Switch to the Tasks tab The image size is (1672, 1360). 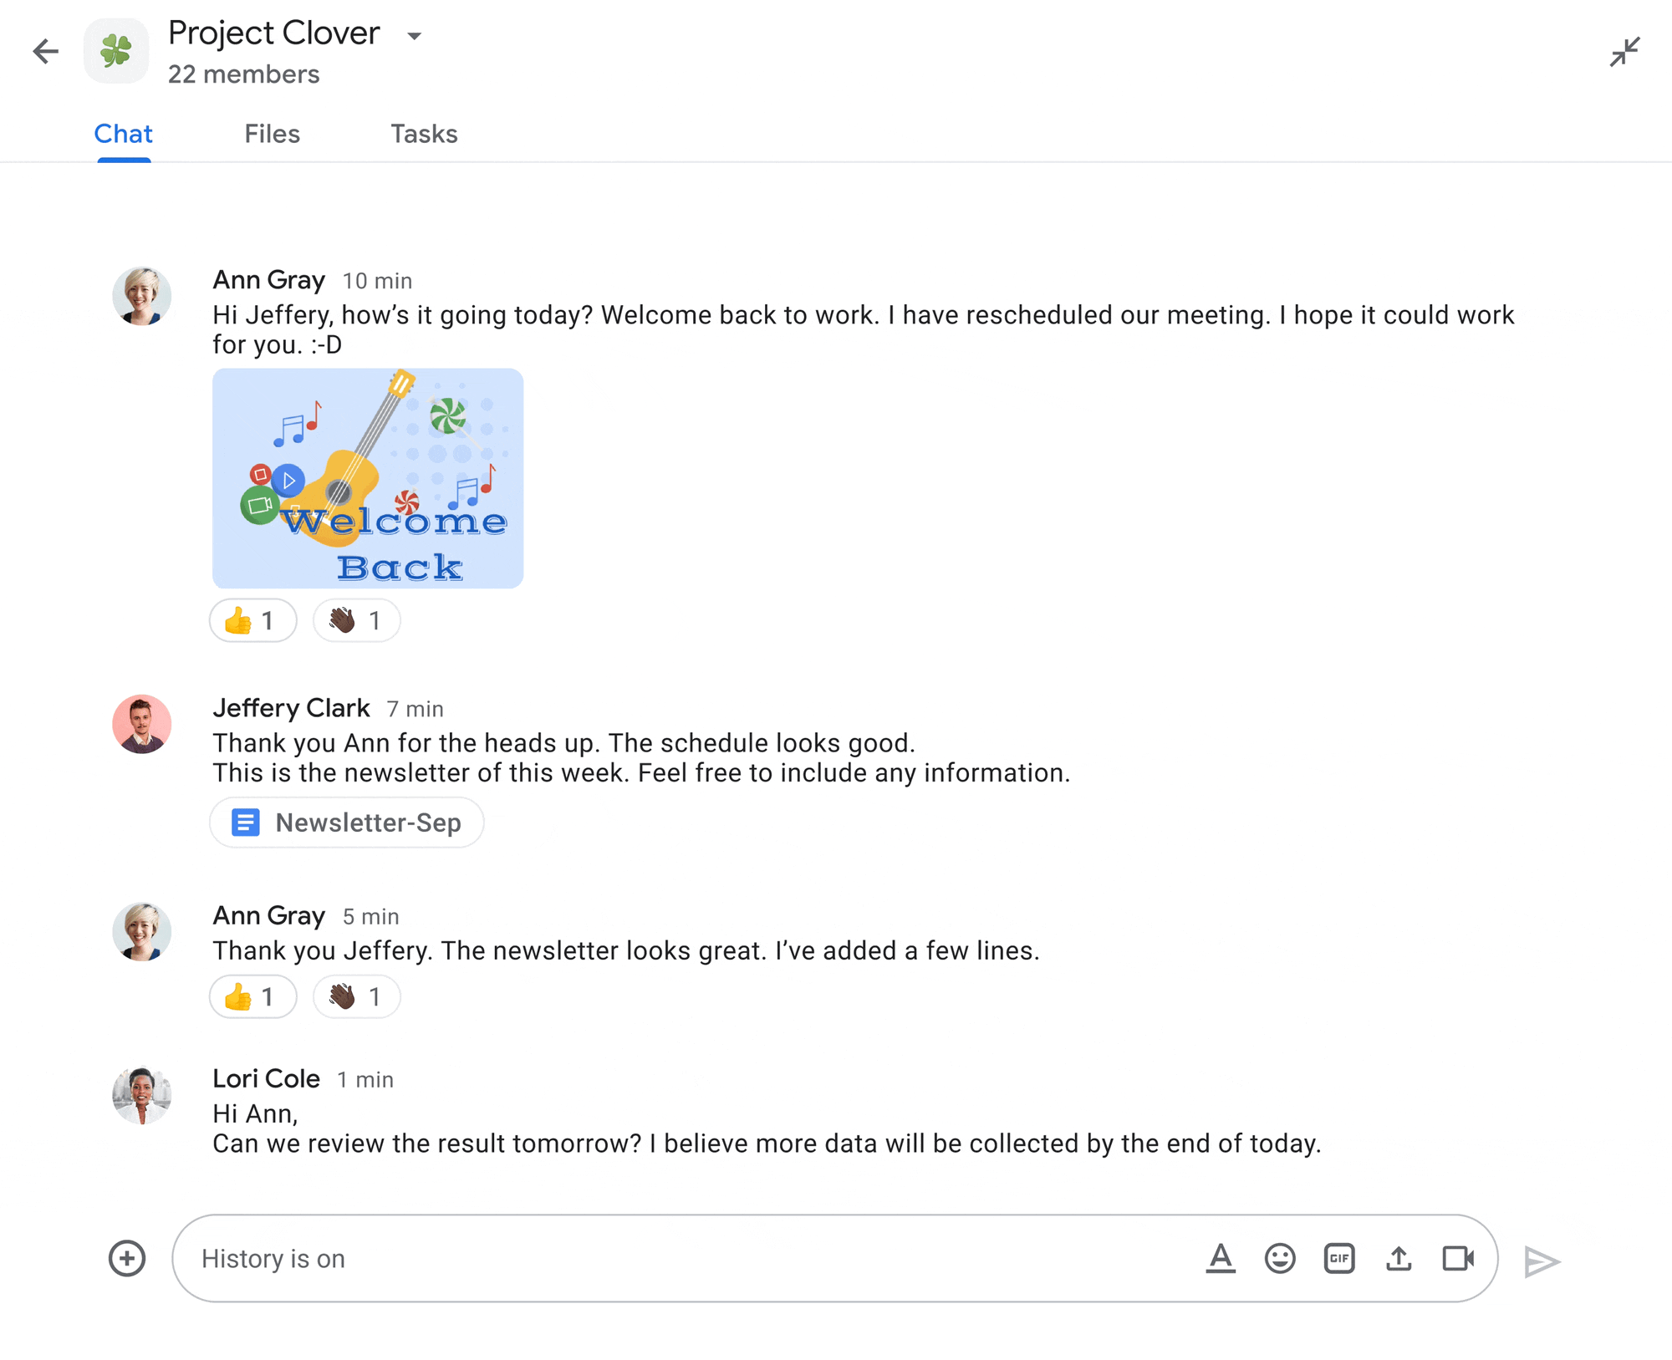pos(422,133)
